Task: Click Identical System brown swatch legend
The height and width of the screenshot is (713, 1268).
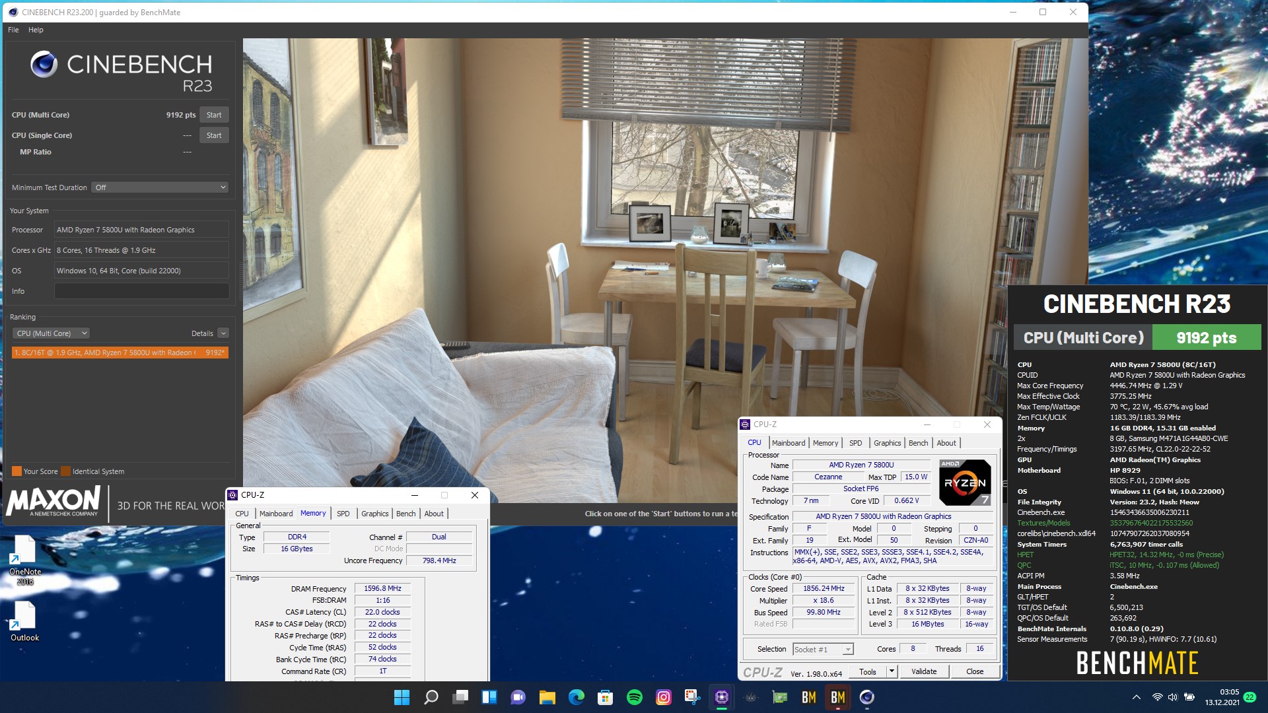Action: [65, 471]
